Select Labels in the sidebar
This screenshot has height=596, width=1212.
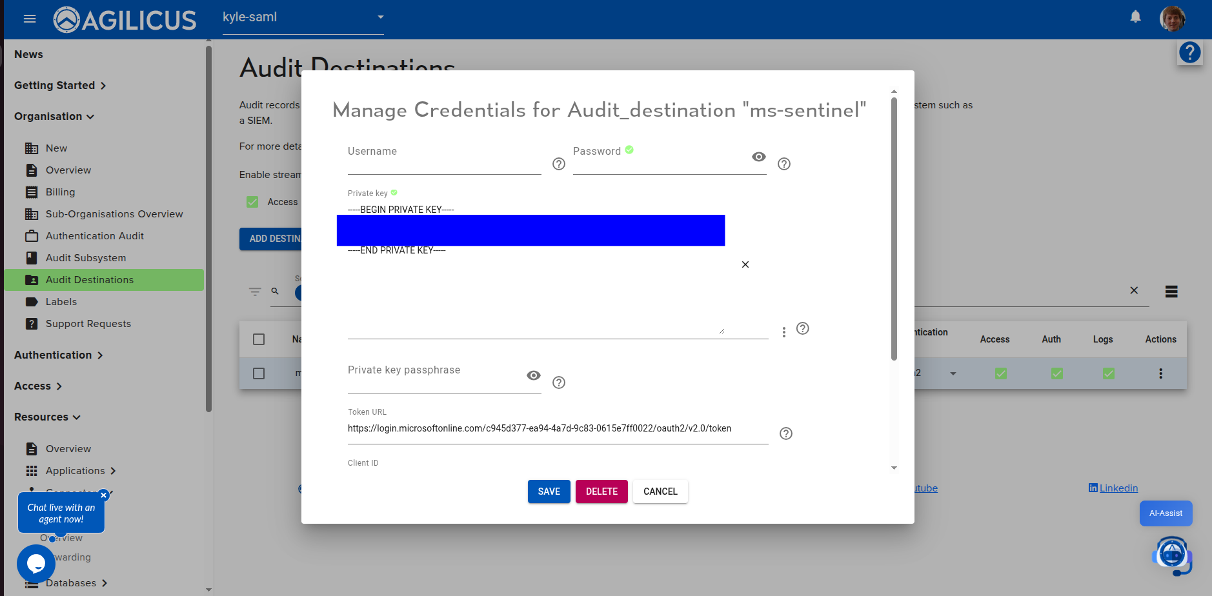[61, 301]
